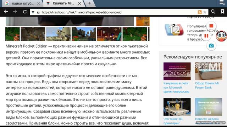Click the padlock security icon
Screen dimensions: 227x127
(x=38, y=12)
